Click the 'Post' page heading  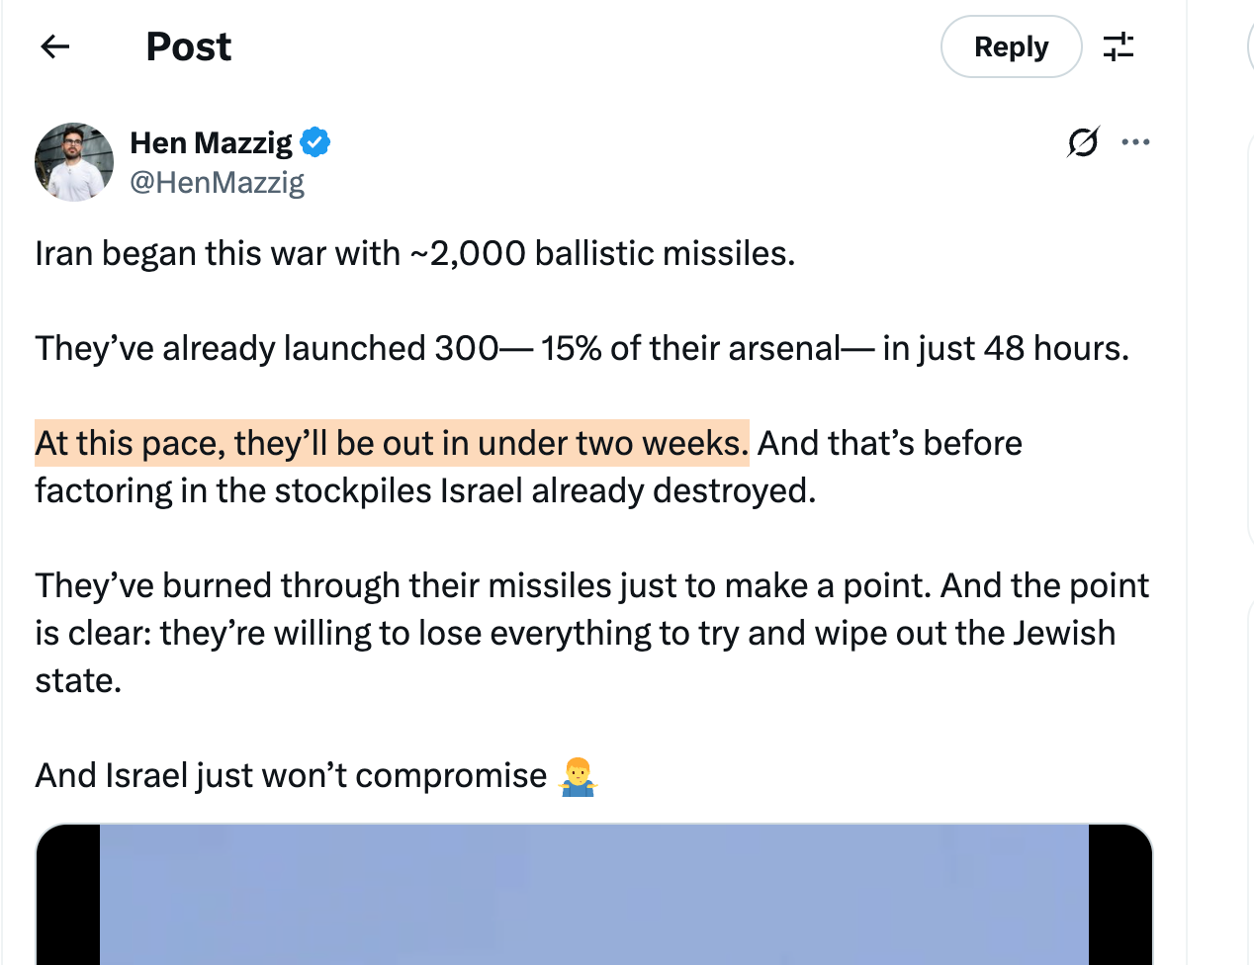pyautogui.click(x=188, y=46)
